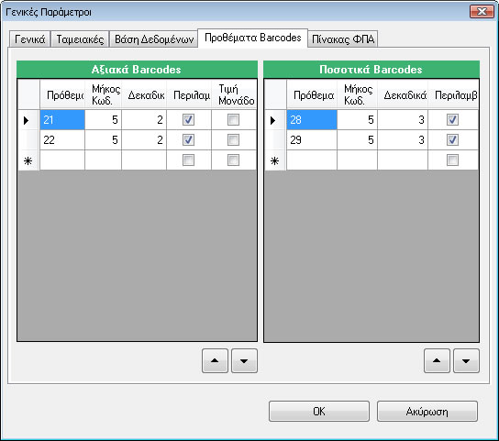
Task: Select new-row asterisk in Ποσοτικά Barcodes grid
Action: tap(275, 160)
